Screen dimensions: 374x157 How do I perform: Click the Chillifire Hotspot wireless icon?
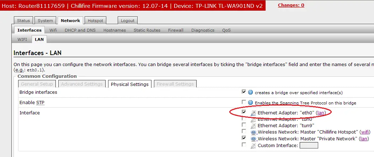pyautogui.click(x=253, y=132)
